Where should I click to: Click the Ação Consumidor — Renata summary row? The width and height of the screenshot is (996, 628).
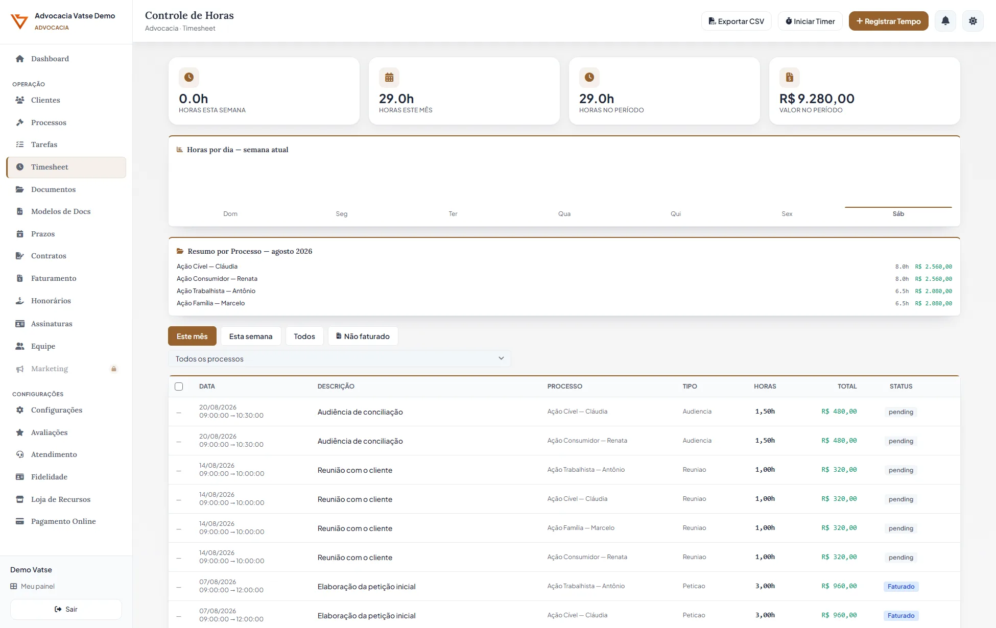564,279
